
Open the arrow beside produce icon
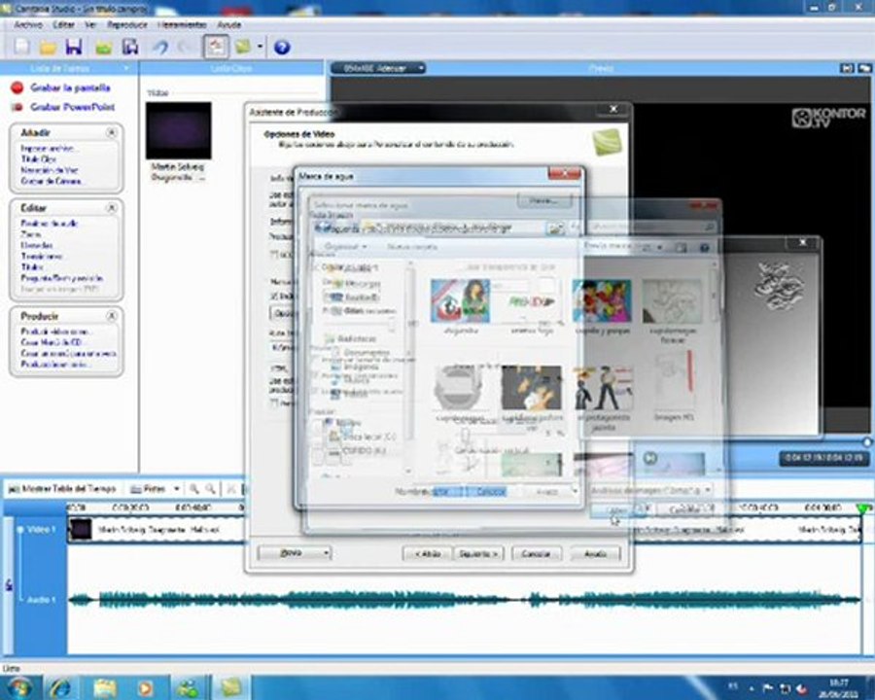[x=260, y=47]
